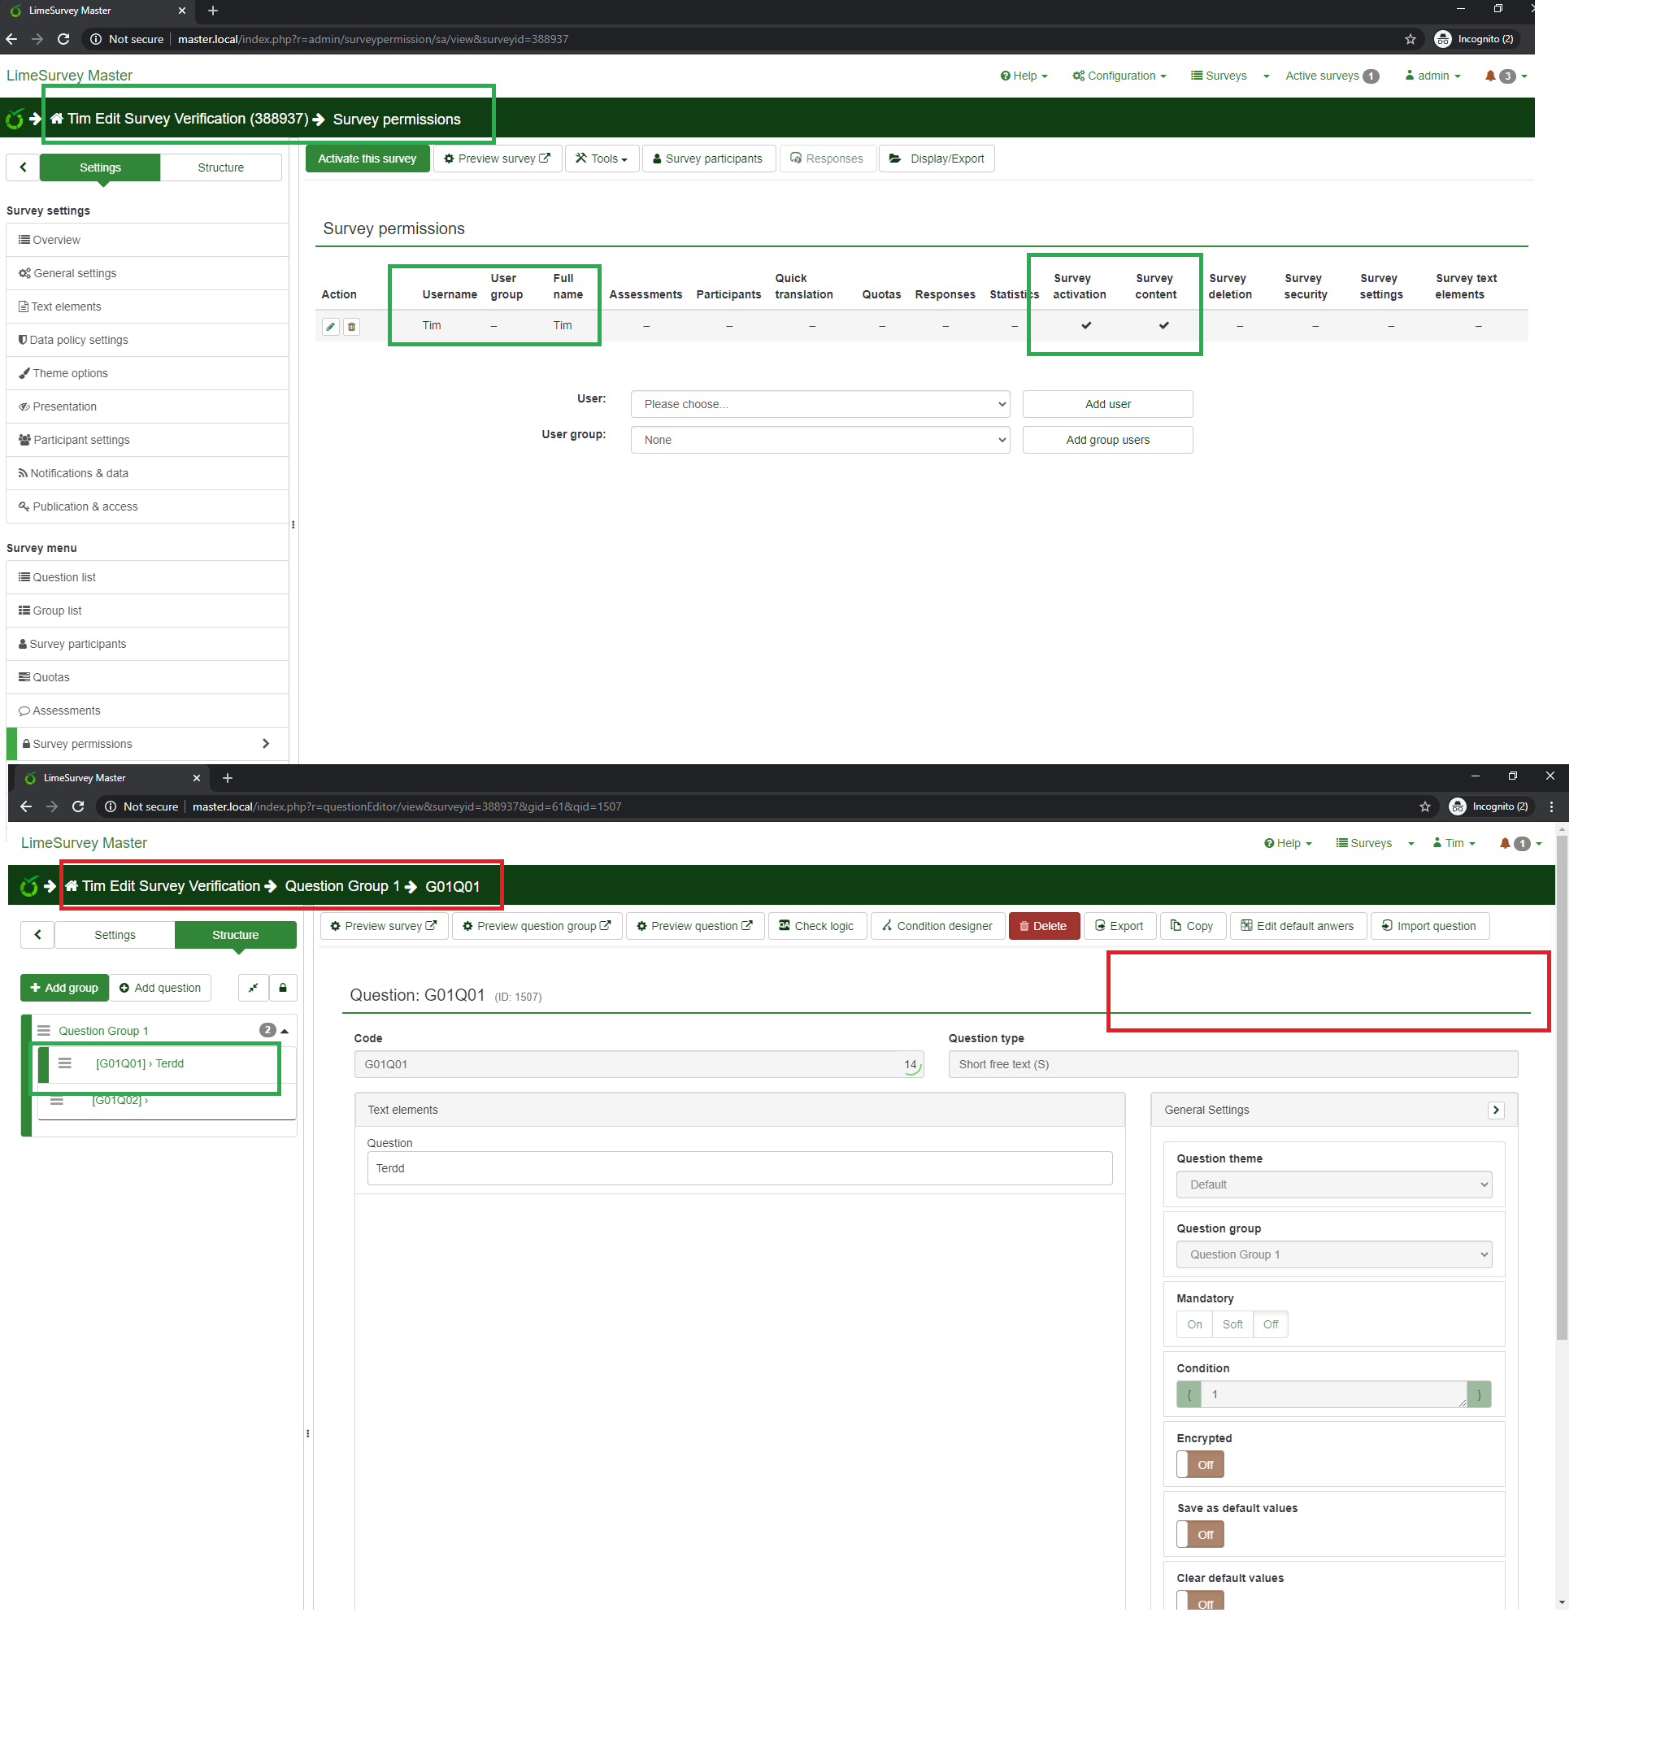The height and width of the screenshot is (1743, 1678).
Task: Toggle the Encrypted switch
Action: pyautogui.click(x=1200, y=1464)
